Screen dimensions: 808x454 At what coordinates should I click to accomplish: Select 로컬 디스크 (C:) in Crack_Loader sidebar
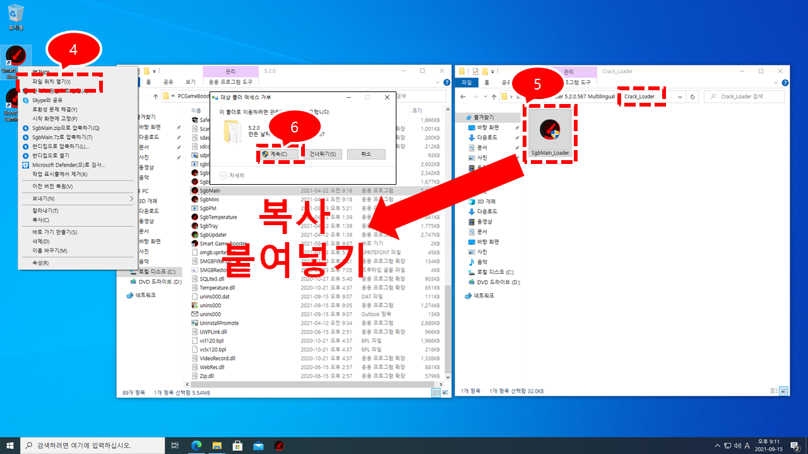click(x=495, y=272)
